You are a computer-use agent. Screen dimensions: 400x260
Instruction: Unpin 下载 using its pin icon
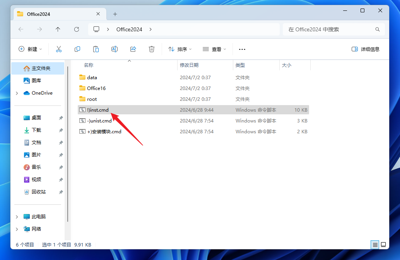[x=61, y=130]
